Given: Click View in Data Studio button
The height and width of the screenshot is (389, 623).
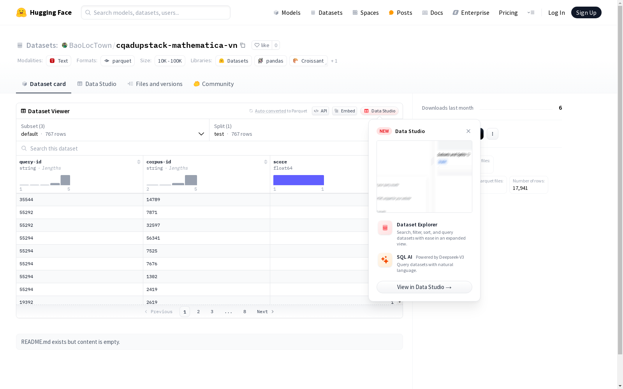Looking at the screenshot, I should coord(424,287).
